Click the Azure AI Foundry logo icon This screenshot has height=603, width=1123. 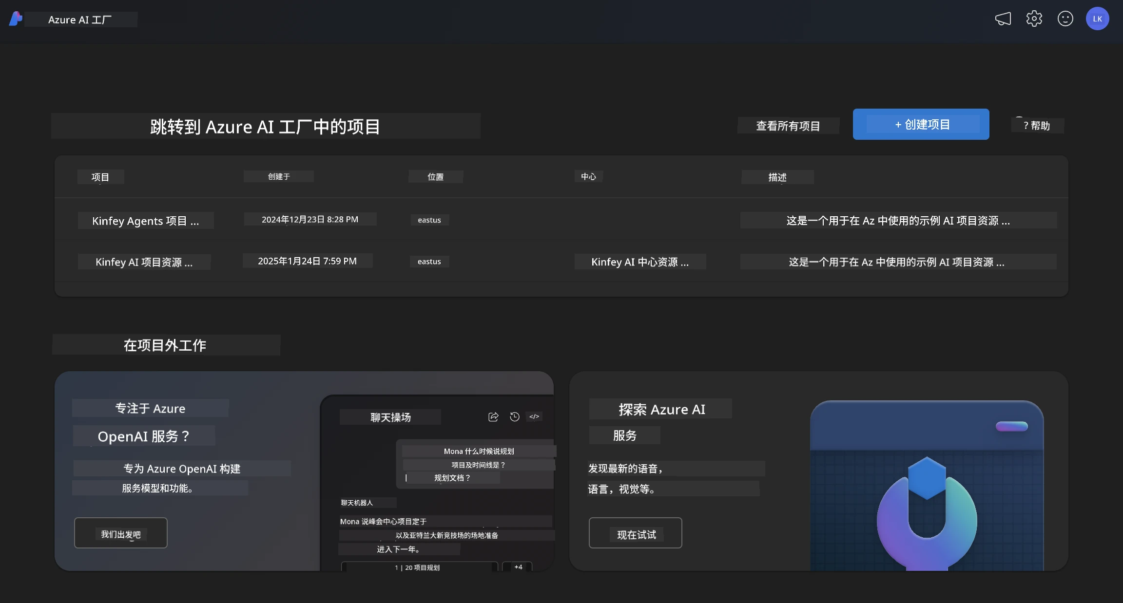coord(16,19)
